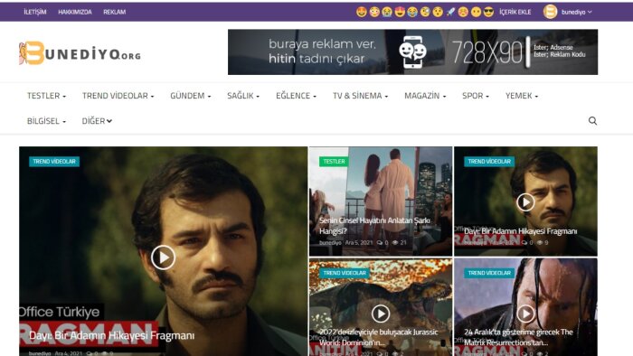
Task: Click TREND VİDEOLAR badge on small Dayı card
Action: pos(489,161)
